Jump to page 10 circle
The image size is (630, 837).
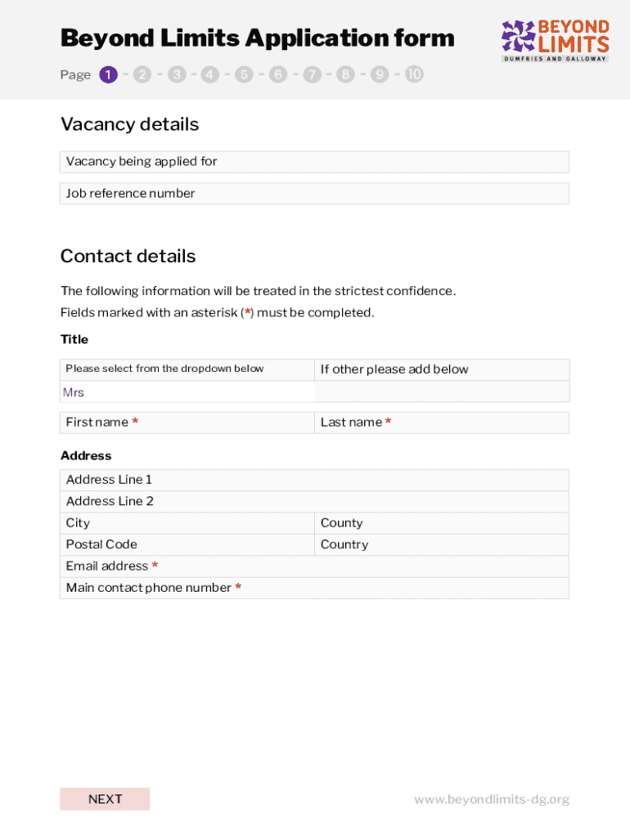tap(414, 75)
